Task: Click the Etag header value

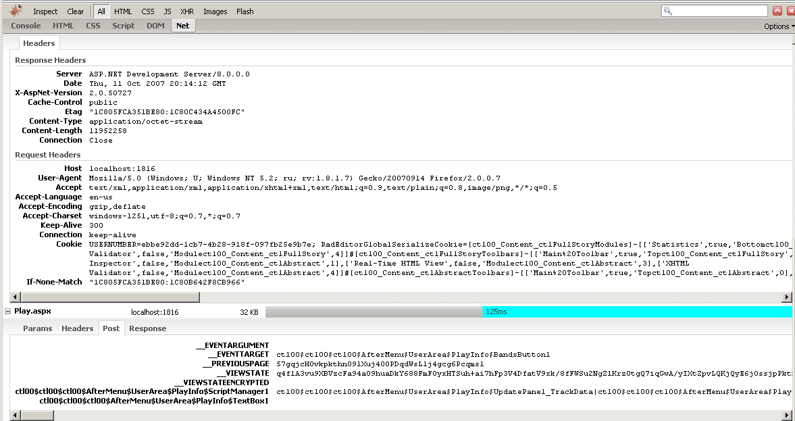Action: 167,112
